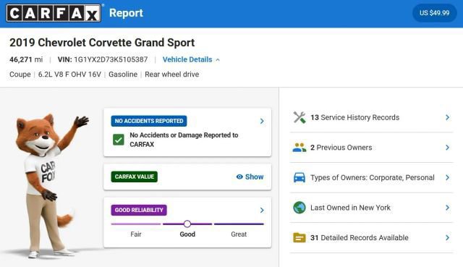The image size is (463, 267).
Task: Click the CARFAX logo
Action: point(54,13)
